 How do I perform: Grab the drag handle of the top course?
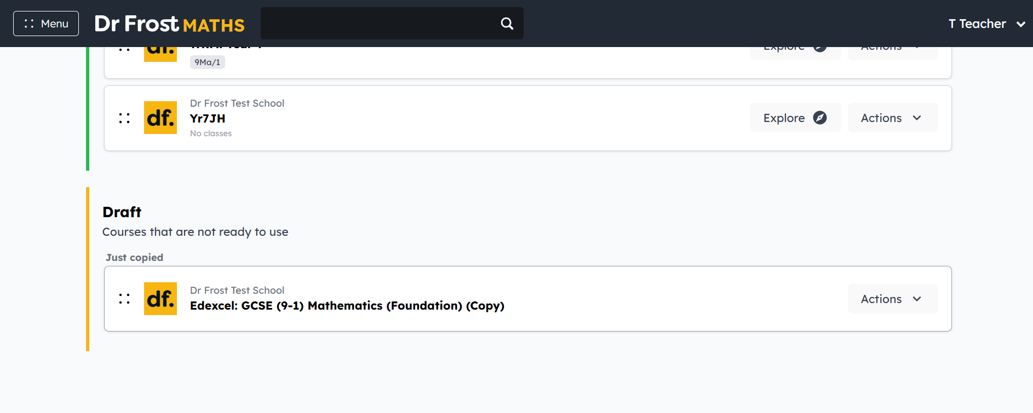[124, 50]
